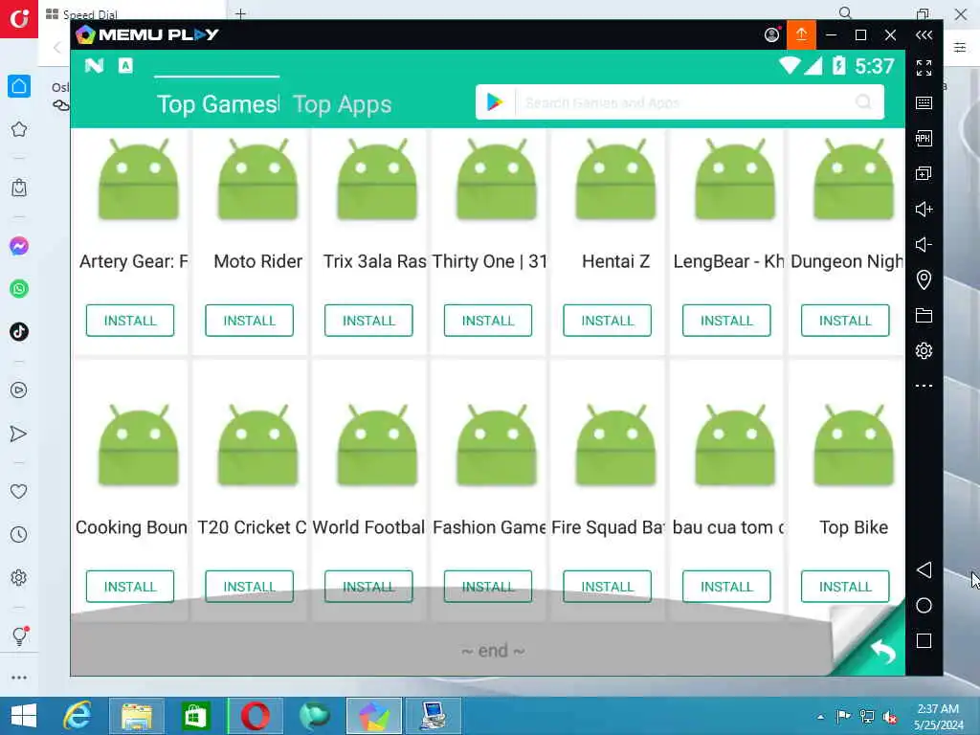Image resolution: width=980 pixels, height=735 pixels.
Task: Open the World Football app thumbnail
Action: coord(377,446)
